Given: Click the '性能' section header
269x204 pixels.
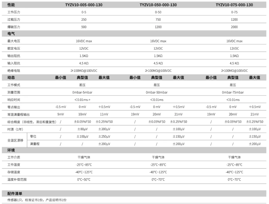Looking at the screenshot, I should 11,5.
